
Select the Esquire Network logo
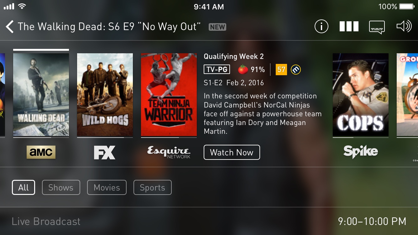coord(169,153)
